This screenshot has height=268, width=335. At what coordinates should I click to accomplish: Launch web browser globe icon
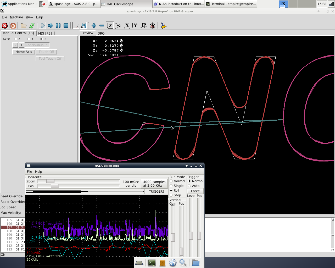click(173, 263)
